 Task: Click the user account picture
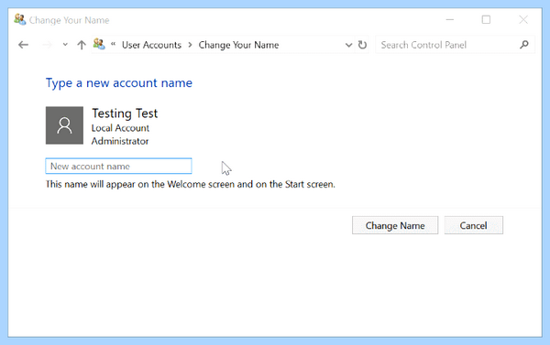64,125
